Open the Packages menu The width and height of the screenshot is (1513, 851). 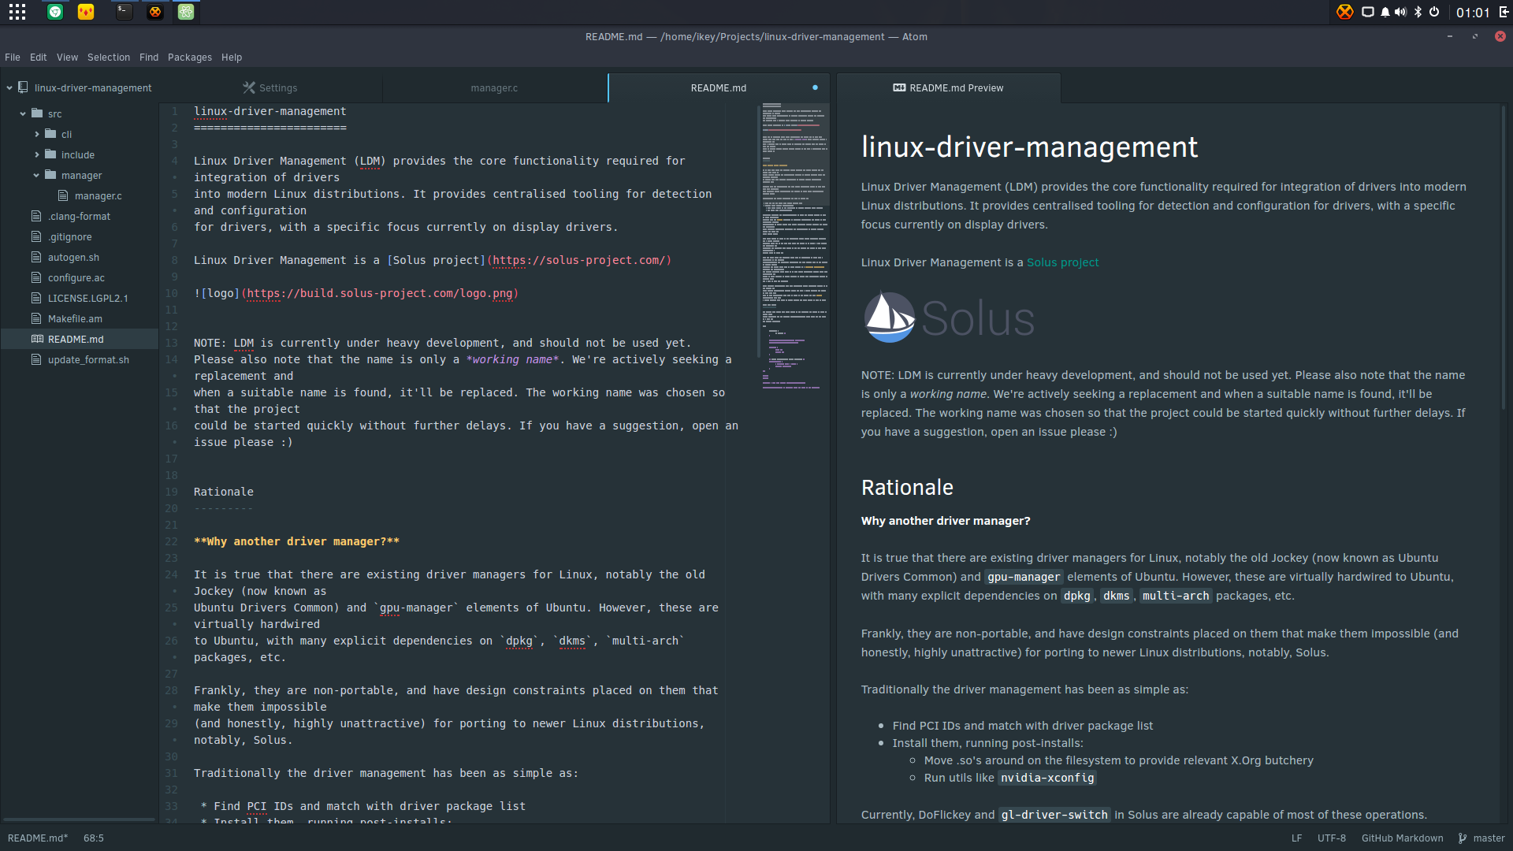coord(190,57)
